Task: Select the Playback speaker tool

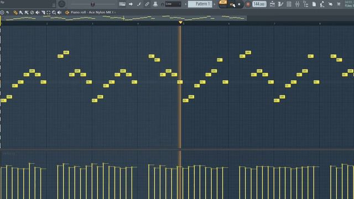Action: [59, 12]
